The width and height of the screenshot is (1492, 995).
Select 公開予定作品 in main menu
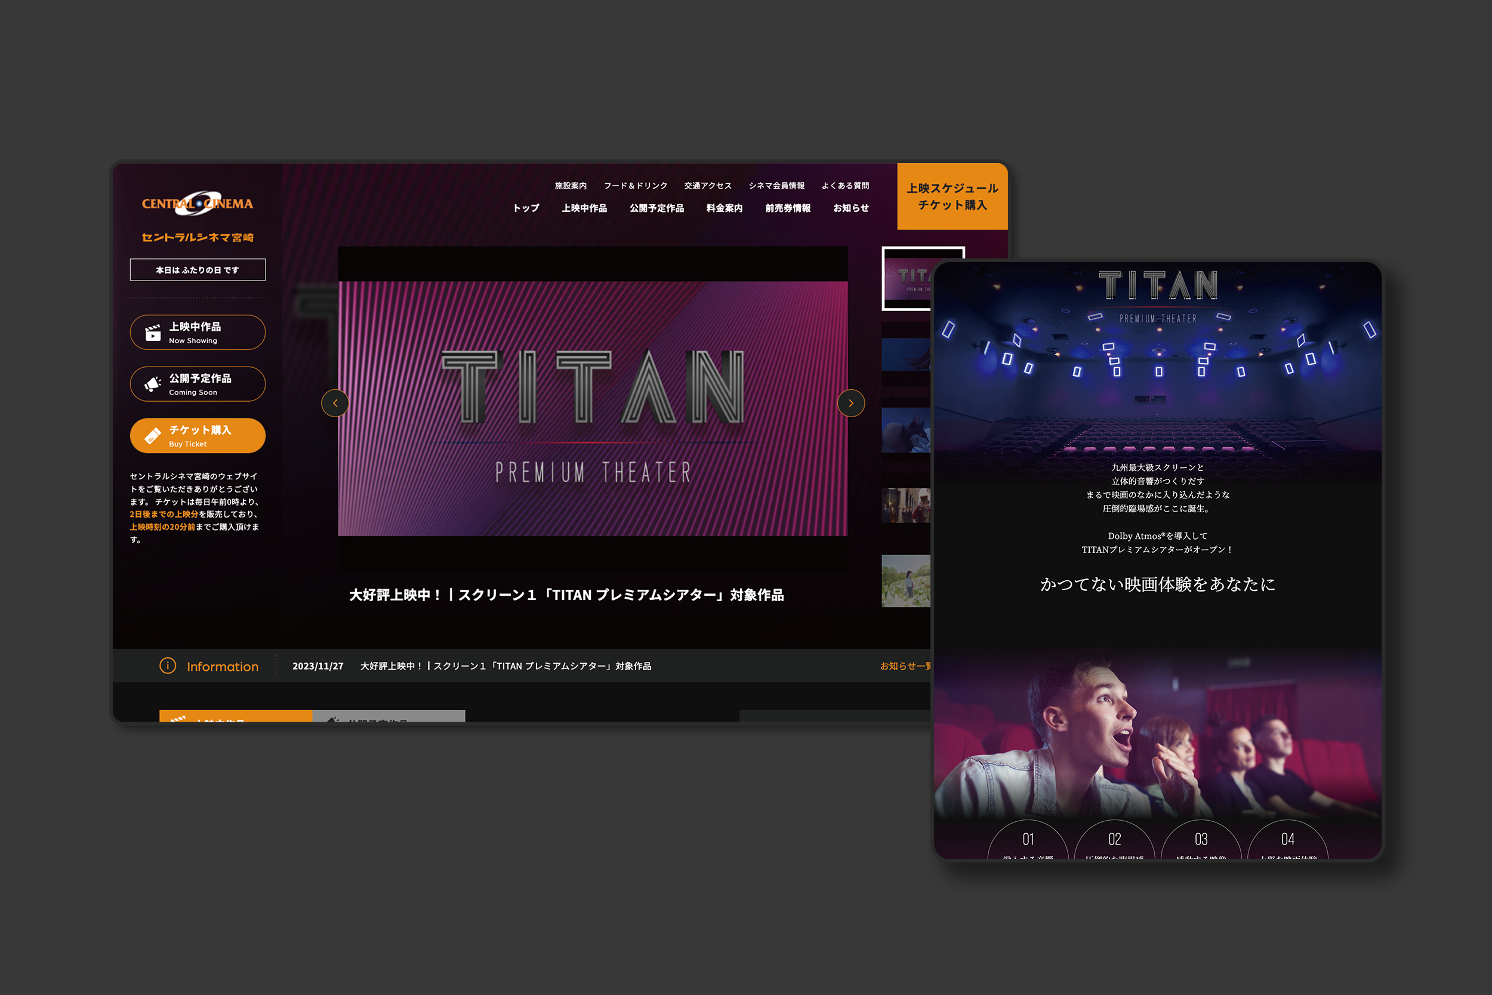point(656,208)
